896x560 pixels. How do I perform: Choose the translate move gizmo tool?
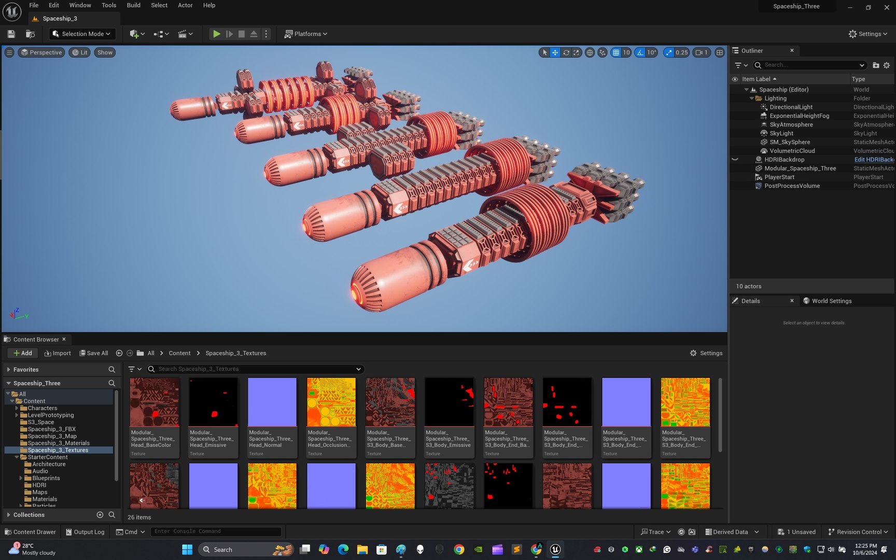[x=555, y=52]
